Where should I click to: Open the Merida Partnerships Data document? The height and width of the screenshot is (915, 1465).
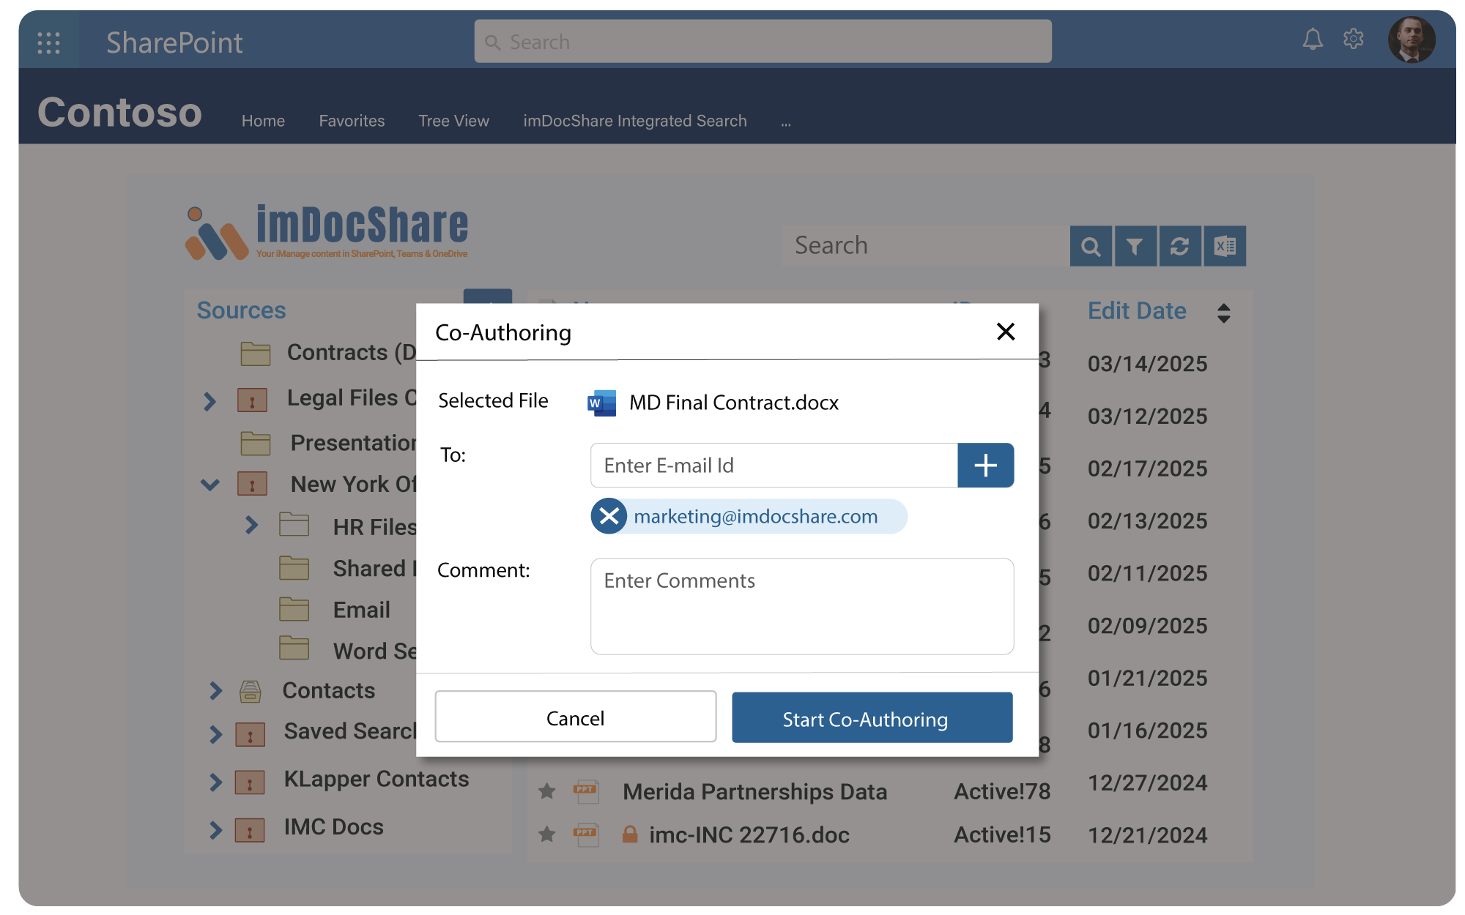tap(754, 792)
